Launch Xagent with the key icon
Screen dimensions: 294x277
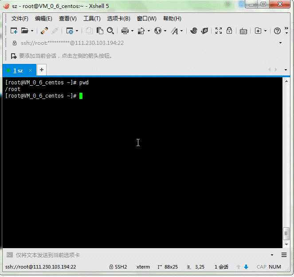204,31
